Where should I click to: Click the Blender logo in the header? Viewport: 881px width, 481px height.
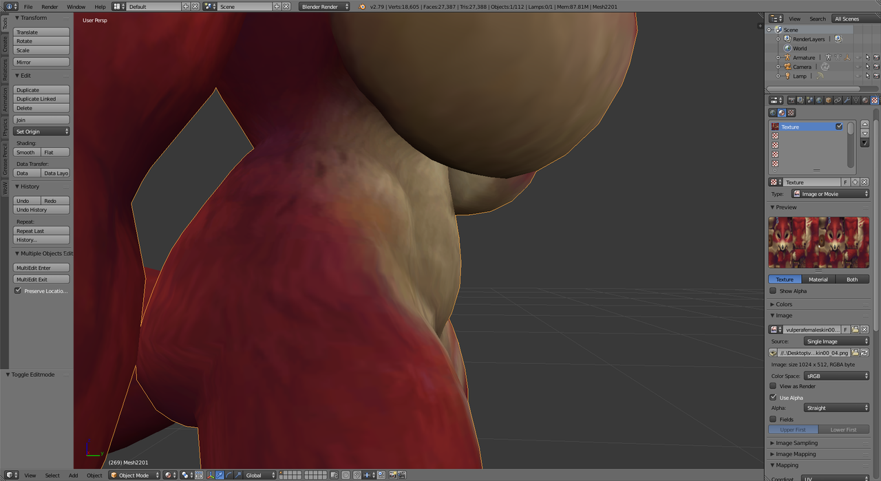363,6
